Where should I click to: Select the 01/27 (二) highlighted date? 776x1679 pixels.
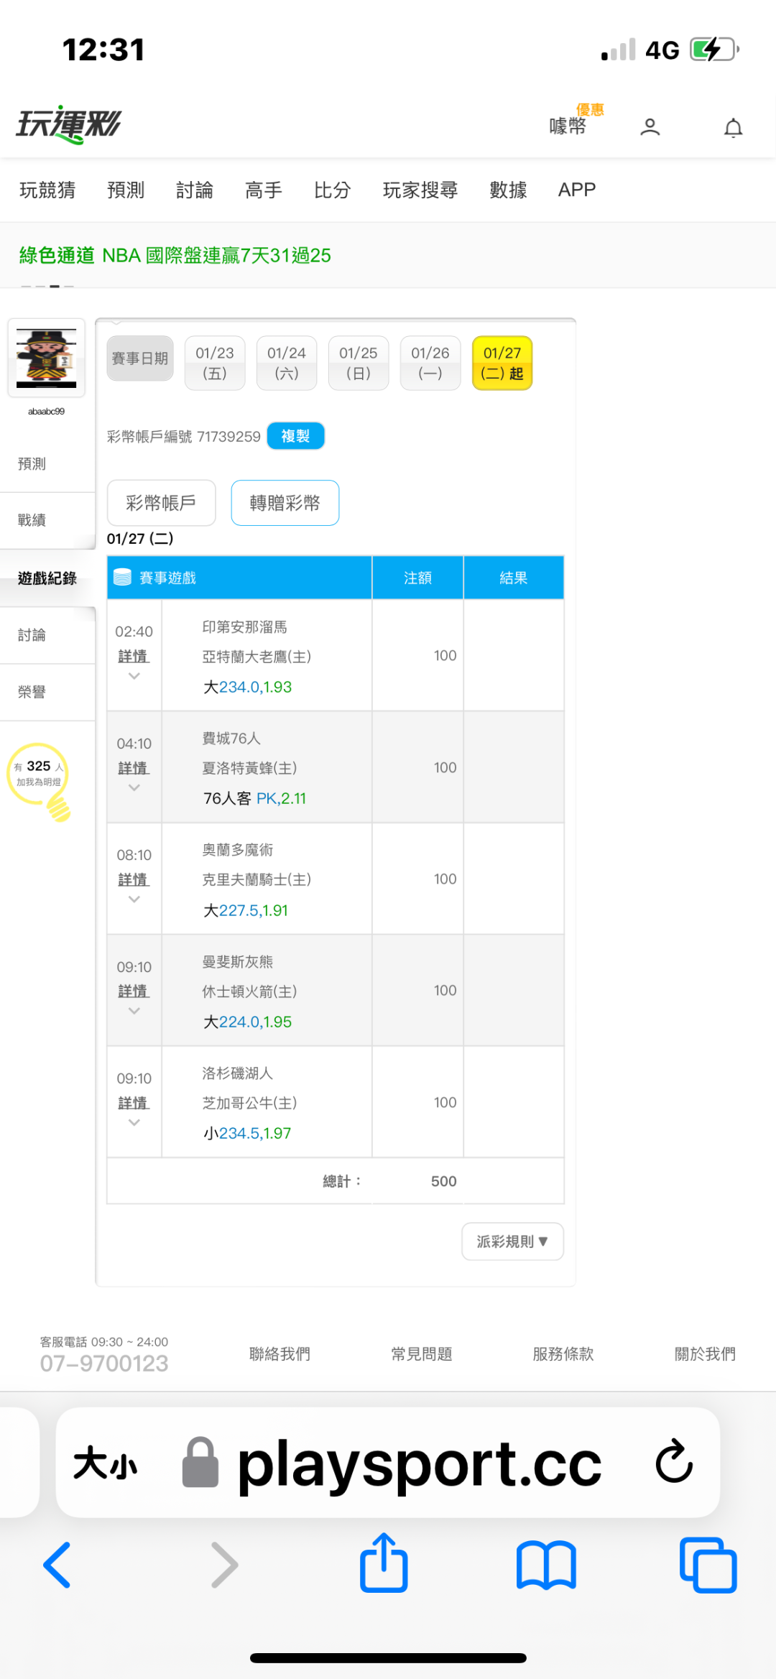[x=502, y=363]
